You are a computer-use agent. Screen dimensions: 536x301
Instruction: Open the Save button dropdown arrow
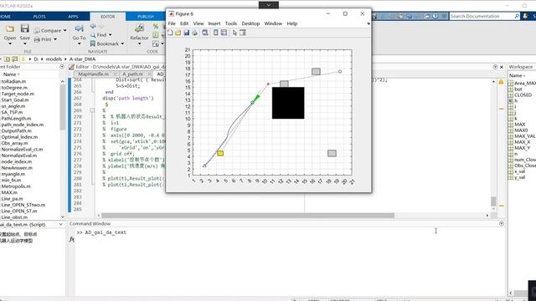24,43
